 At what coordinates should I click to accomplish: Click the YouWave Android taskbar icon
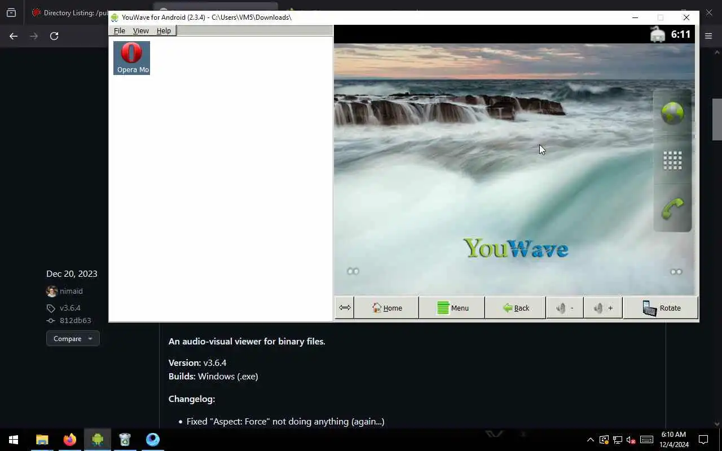(98, 440)
